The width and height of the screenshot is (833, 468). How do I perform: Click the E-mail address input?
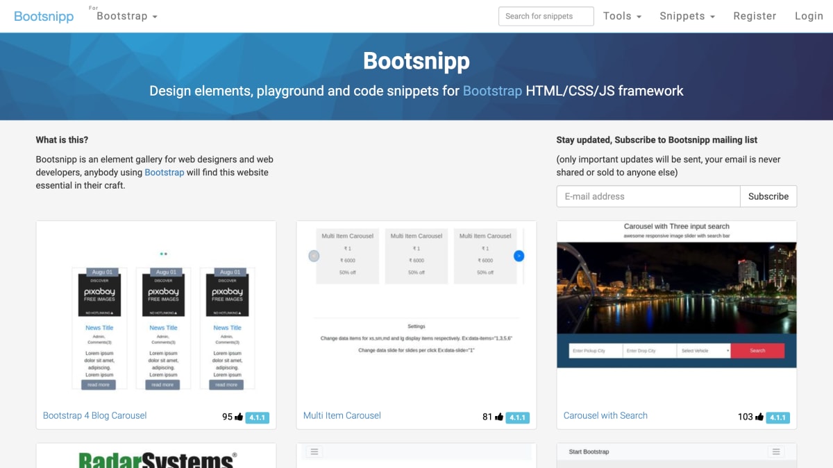tap(648, 196)
